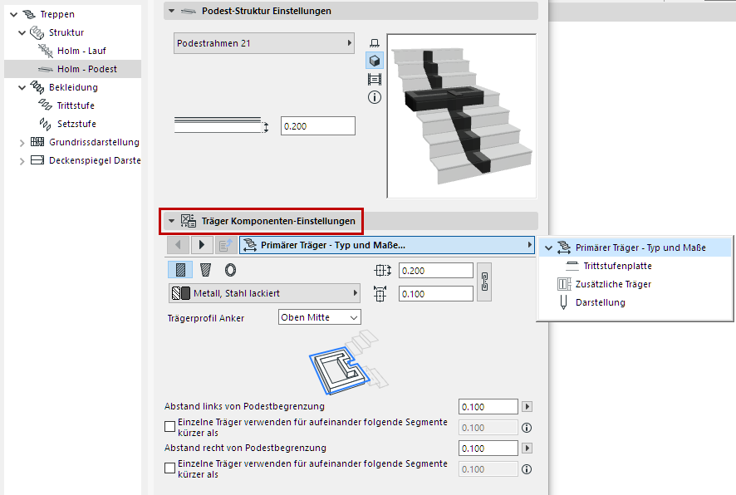
Task: Open the preview info icon
Action: coord(374,98)
